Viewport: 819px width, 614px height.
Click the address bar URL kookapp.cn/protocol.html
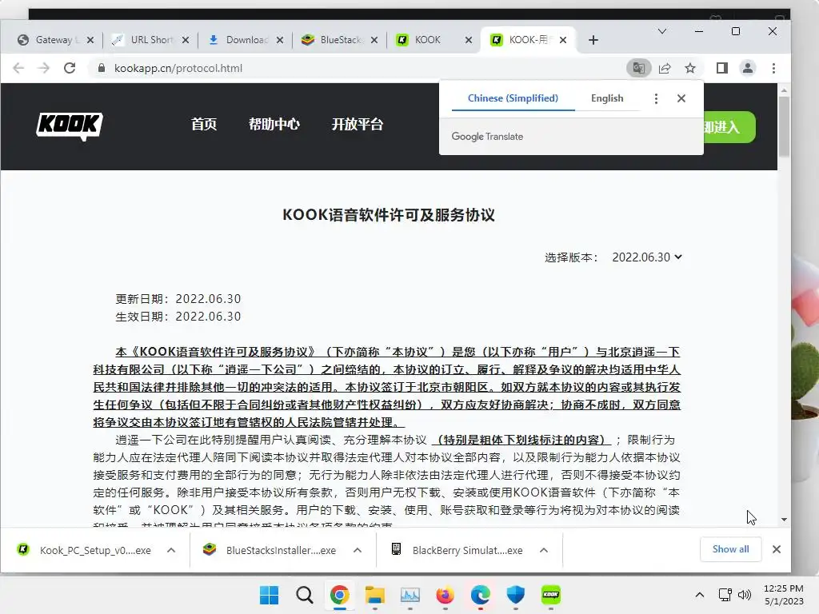click(x=178, y=69)
